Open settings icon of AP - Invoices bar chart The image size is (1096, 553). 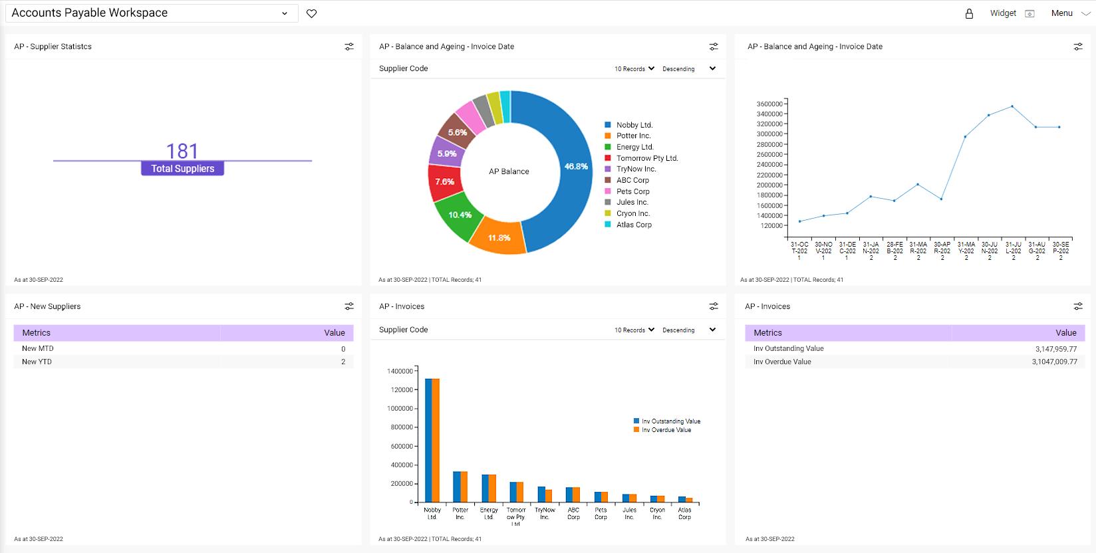(714, 306)
